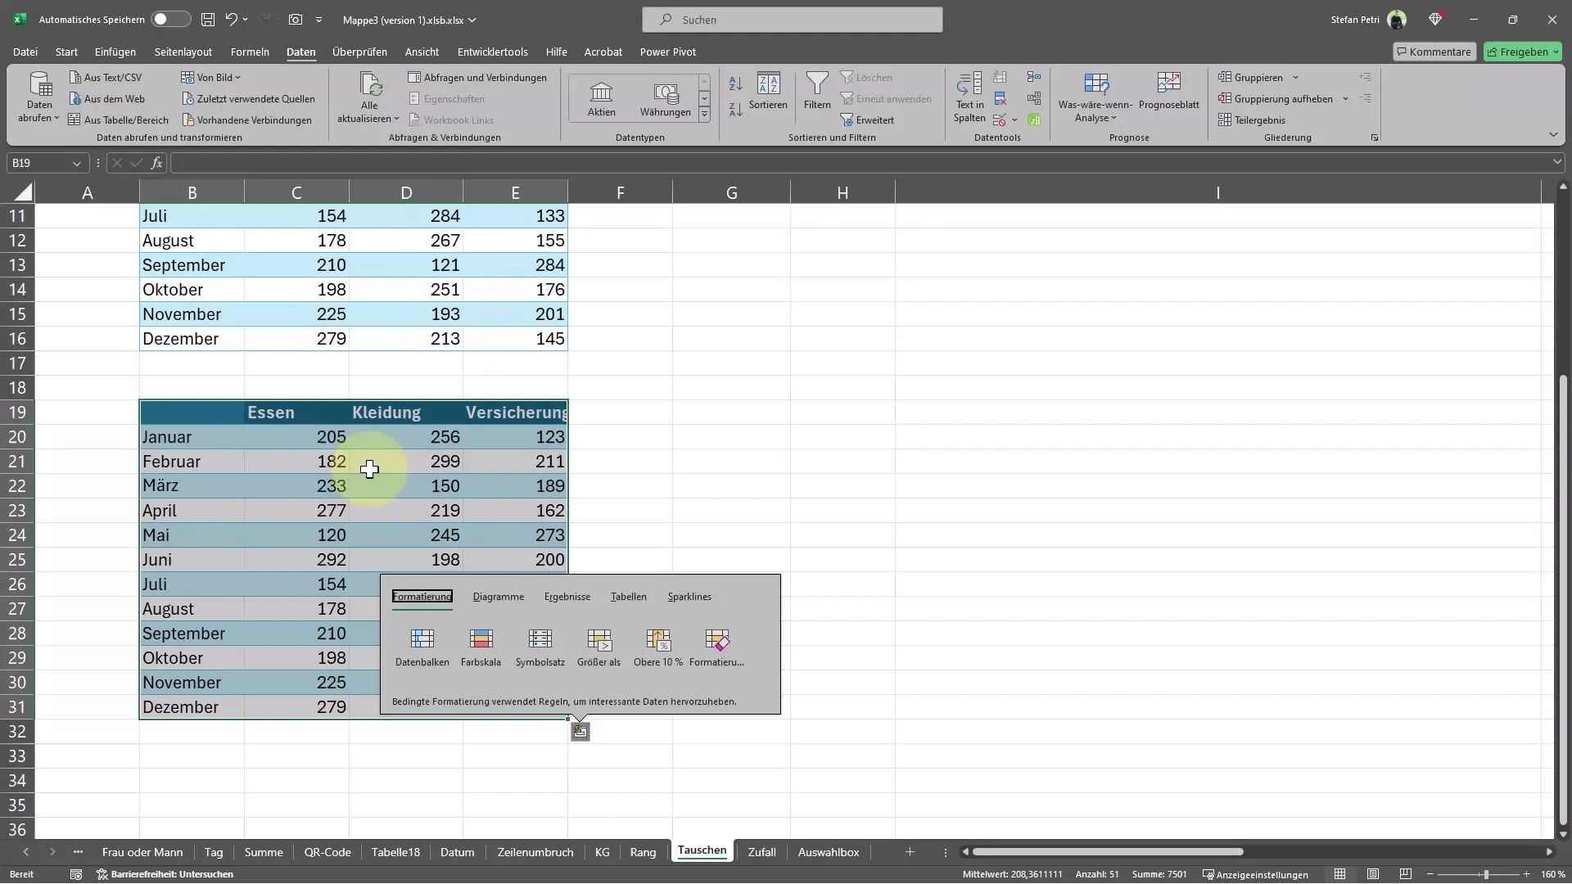Viewport: 1572px width, 884px height.
Task: Toggle the Filtern funnel button
Action: 817,91
